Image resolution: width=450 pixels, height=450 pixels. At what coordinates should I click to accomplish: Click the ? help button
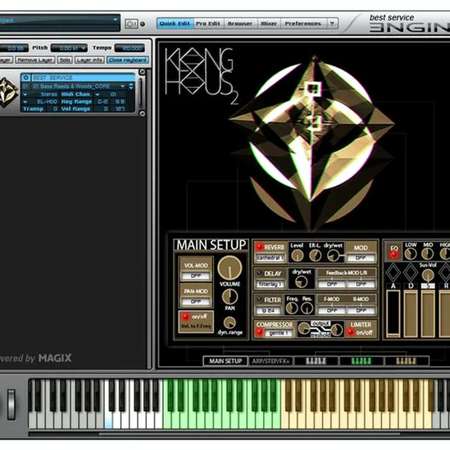[x=332, y=24]
